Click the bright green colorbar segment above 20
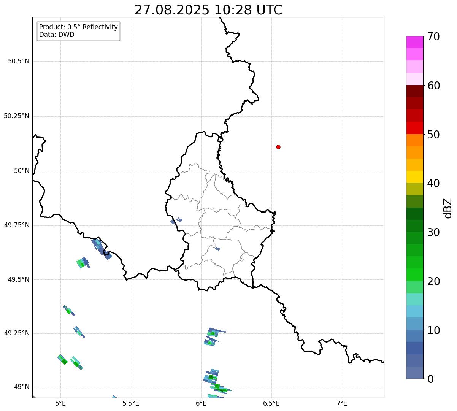 coord(414,275)
